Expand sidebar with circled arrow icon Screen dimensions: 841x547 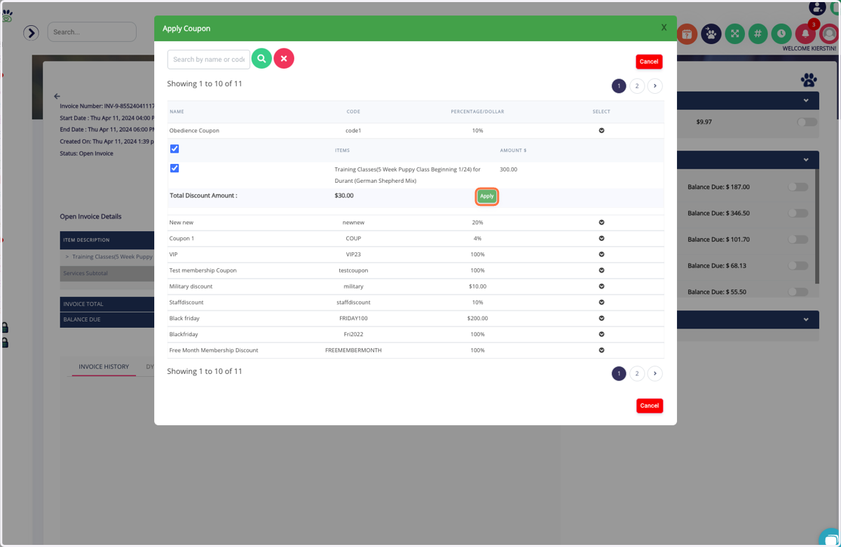[x=31, y=32]
